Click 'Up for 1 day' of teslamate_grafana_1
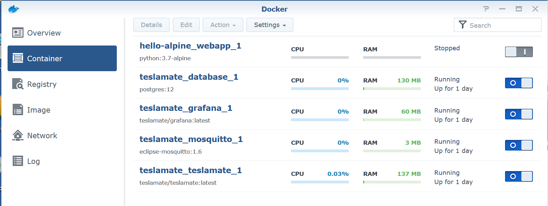 tap(454, 120)
